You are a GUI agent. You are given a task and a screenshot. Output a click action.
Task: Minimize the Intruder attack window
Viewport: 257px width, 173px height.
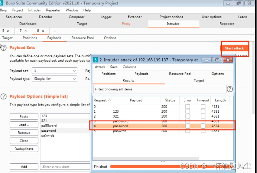pos(206,60)
